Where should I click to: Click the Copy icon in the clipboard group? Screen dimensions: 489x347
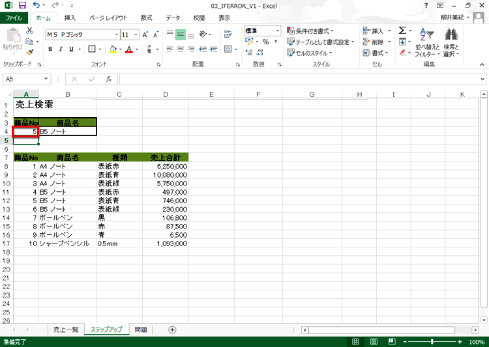pyautogui.click(x=29, y=42)
